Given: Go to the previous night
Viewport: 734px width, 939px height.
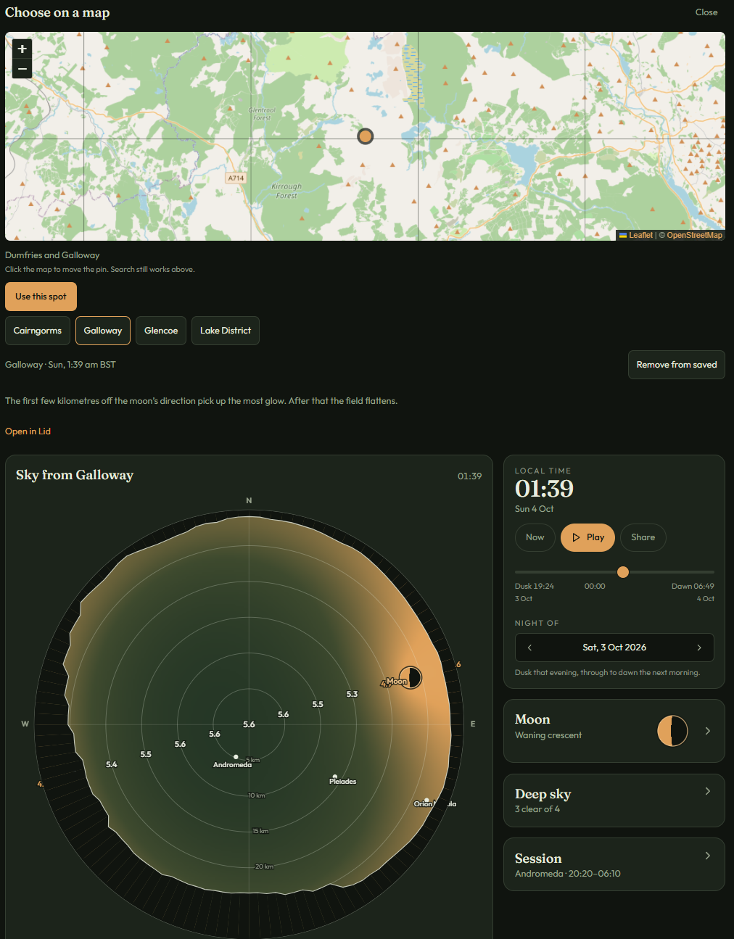Looking at the screenshot, I should [x=529, y=648].
